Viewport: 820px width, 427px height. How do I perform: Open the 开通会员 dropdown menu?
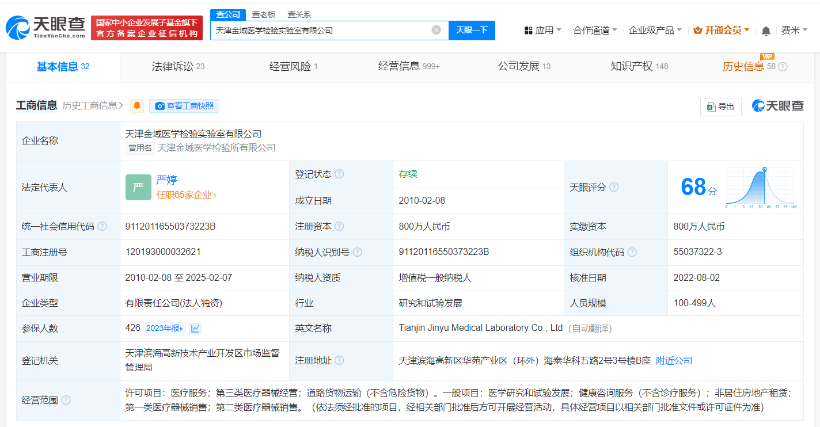(721, 30)
